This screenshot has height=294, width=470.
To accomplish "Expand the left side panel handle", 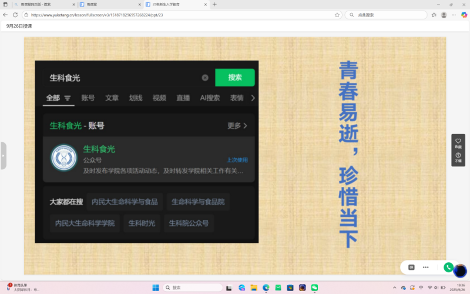I will click(3, 156).
